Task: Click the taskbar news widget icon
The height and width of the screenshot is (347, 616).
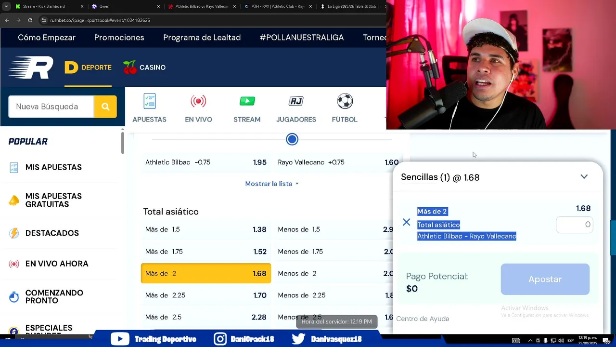Action: coord(516,341)
